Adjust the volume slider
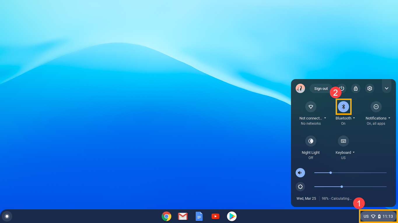Screen dimensions: 398x223 click(x=350, y=173)
